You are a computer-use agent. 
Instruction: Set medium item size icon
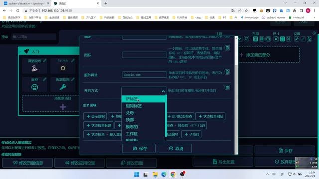[x=282, y=39]
